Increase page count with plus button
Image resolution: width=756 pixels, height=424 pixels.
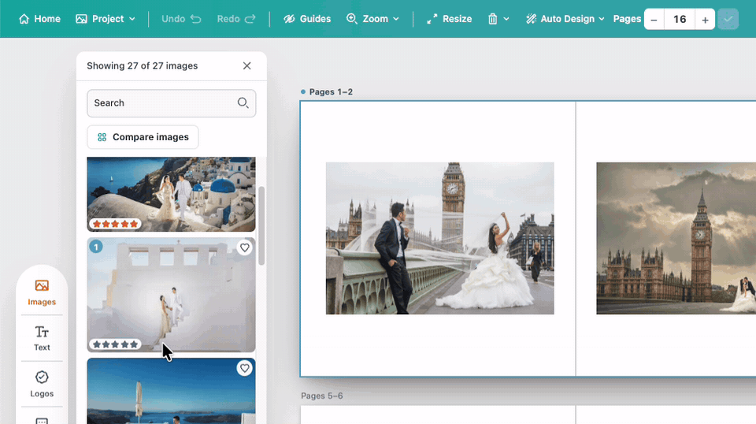tap(705, 19)
